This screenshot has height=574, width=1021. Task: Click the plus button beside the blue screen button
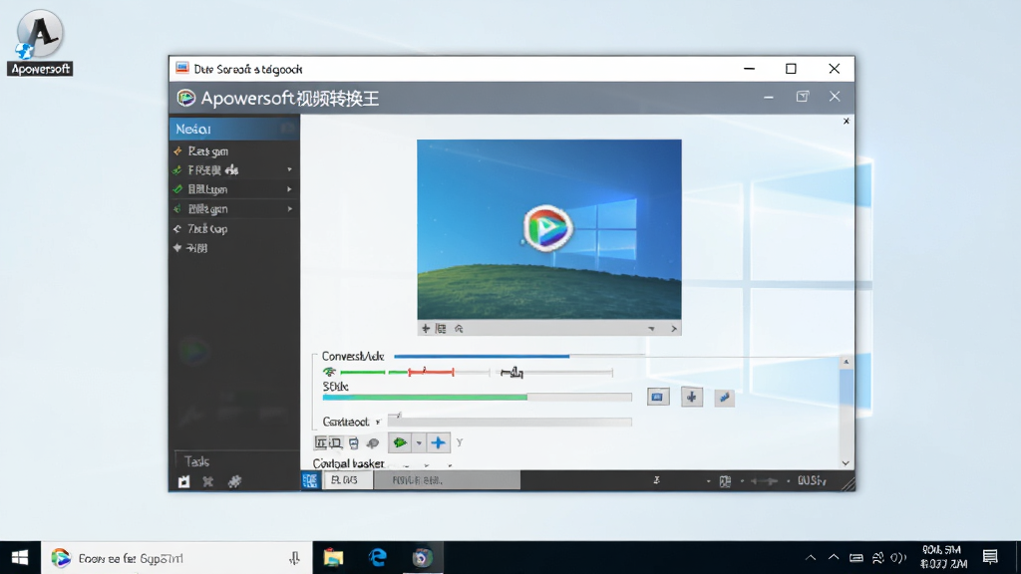click(692, 397)
